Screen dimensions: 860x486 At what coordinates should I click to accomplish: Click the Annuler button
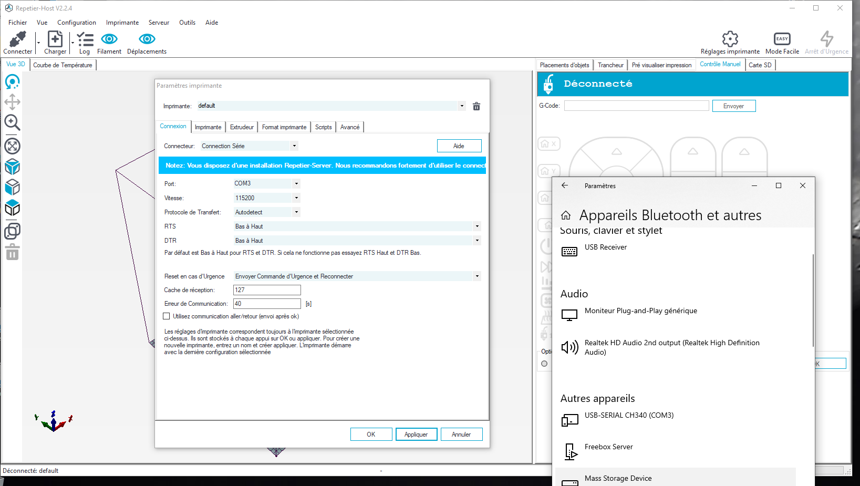461,435
